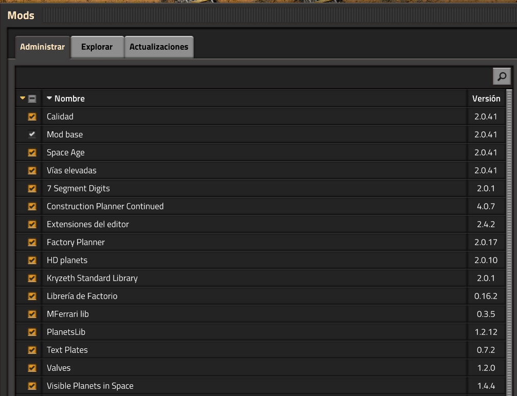Disable the PlanetsLib checkbox
The image size is (517, 396).
coord(32,332)
